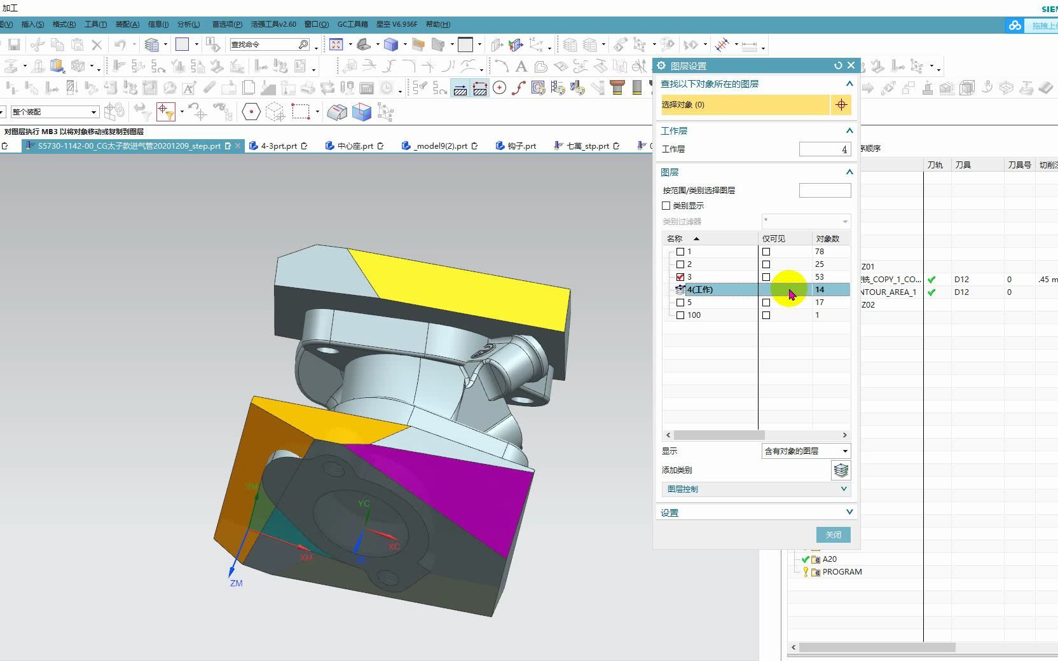Click the Fit view icon
This screenshot has width=1058, height=661.
pos(336,44)
